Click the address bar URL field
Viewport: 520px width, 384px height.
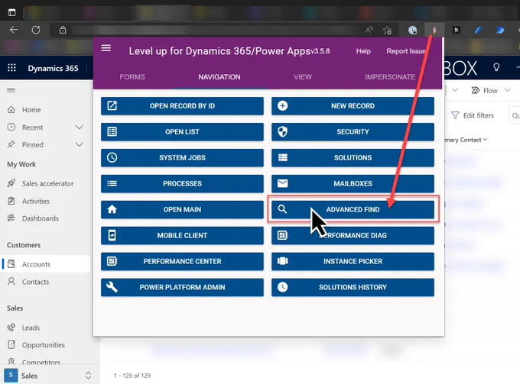216,30
